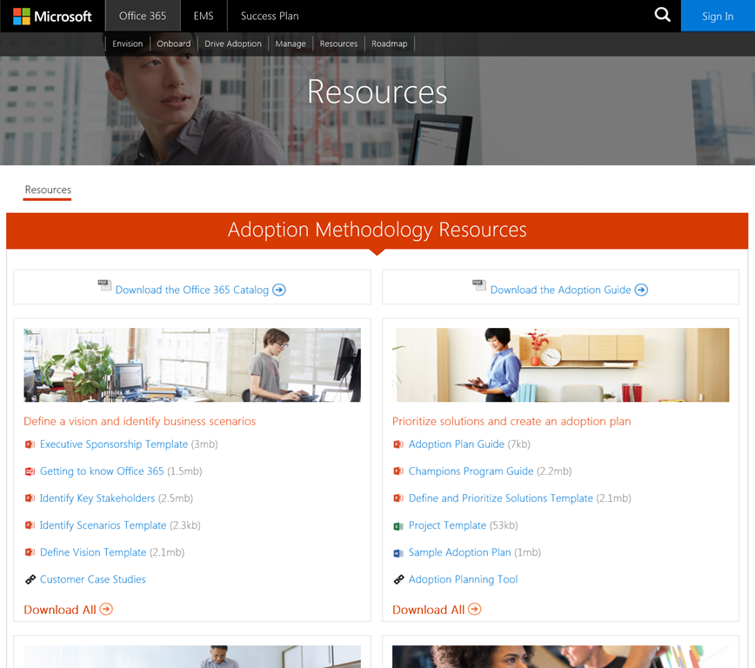Click the Microsoft logo

click(x=52, y=16)
